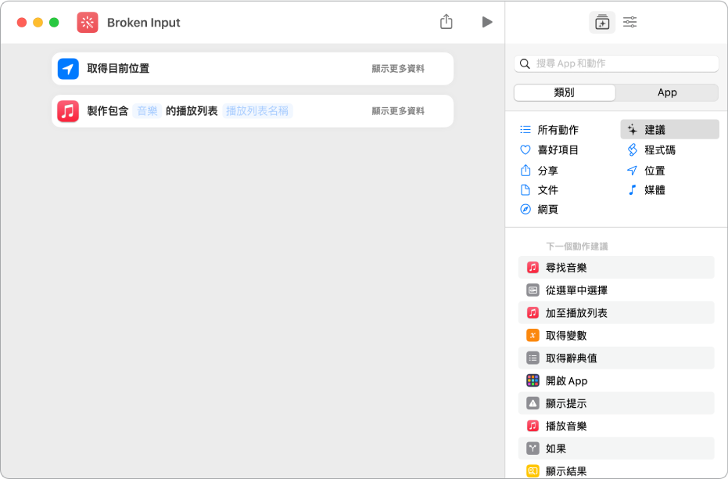The width and height of the screenshot is (728, 479).
Task: Select the 喜好項目 category
Action: tap(549, 150)
